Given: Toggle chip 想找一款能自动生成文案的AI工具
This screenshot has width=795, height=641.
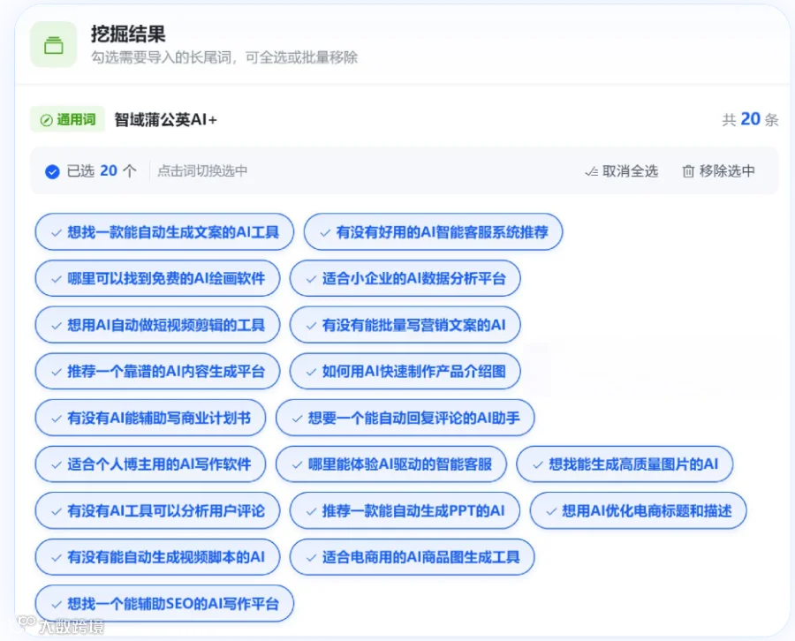Looking at the screenshot, I should pyautogui.click(x=164, y=232).
